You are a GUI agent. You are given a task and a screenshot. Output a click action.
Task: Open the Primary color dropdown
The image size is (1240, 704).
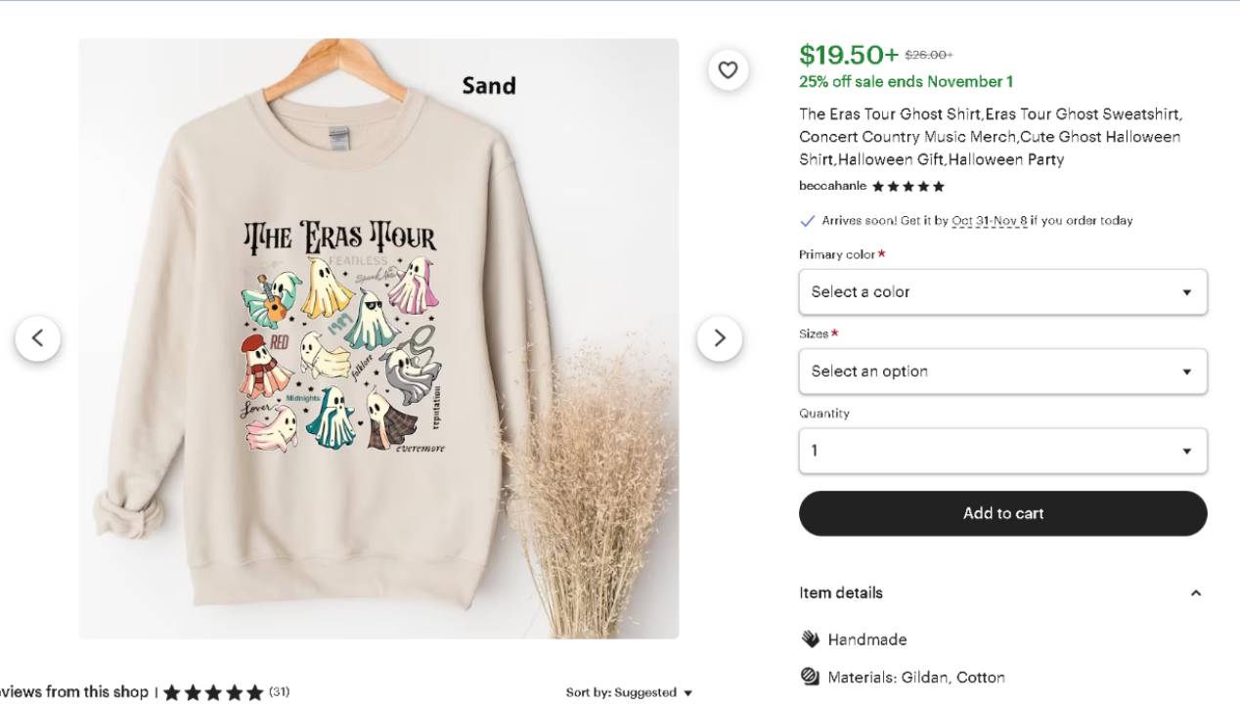coord(1003,291)
